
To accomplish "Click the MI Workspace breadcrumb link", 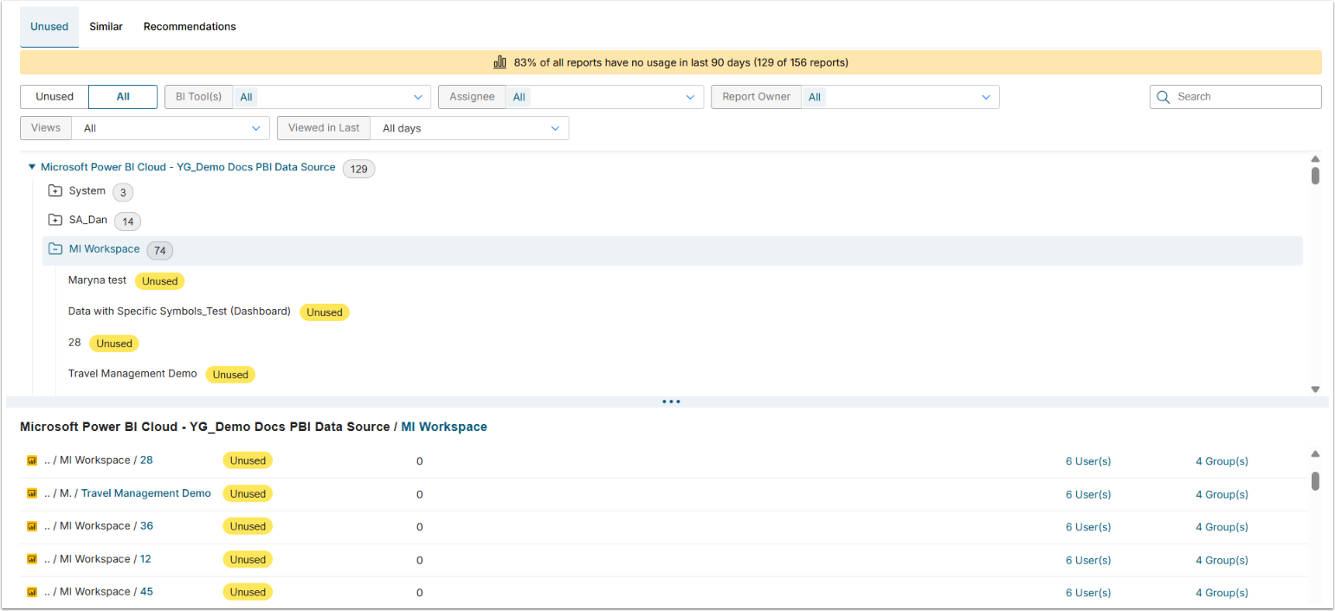I will click(444, 427).
